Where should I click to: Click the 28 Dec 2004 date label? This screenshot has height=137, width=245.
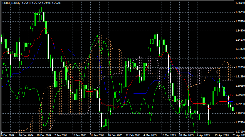44,135
